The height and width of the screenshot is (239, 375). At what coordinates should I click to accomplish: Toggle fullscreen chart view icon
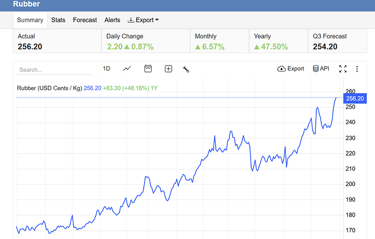(x=343, y=69)
